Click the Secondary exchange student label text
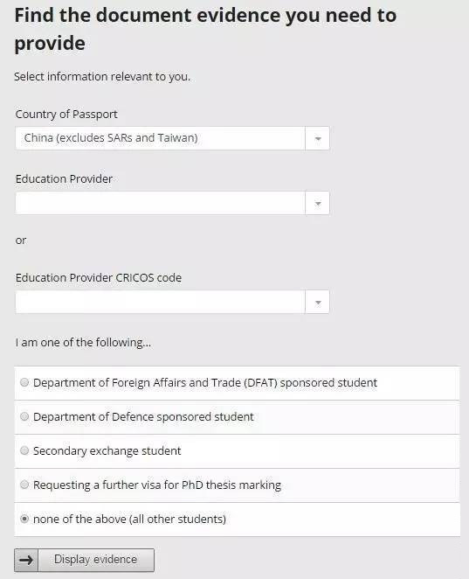This screenshot has height=579, width=469. (x=107, y=450)
